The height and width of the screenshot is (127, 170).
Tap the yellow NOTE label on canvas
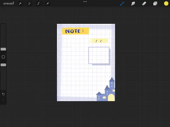tap(75, 31)
